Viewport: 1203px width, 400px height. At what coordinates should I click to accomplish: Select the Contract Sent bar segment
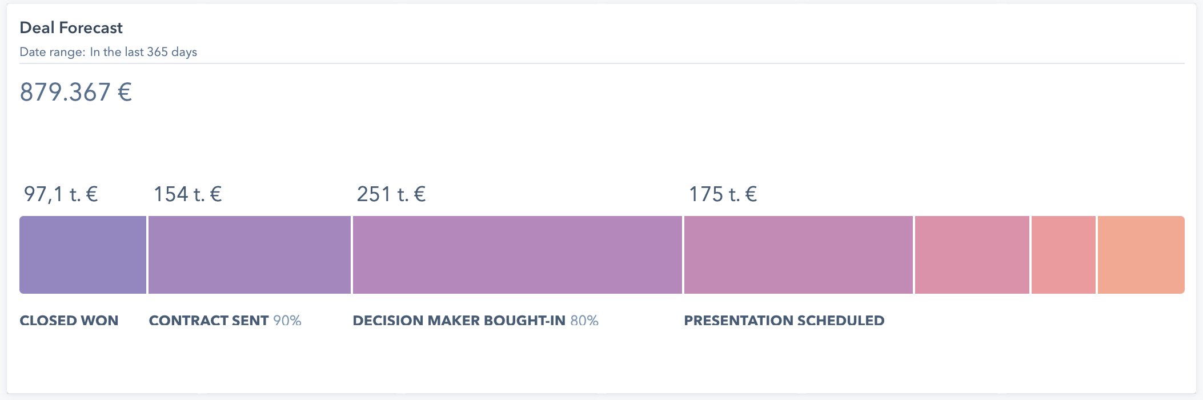250,255
